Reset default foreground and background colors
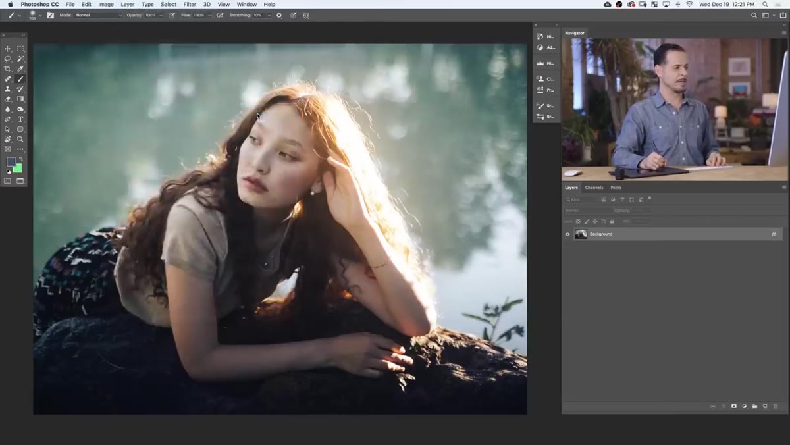The width and height of the screenshot is (790, 445). point(8,171)
